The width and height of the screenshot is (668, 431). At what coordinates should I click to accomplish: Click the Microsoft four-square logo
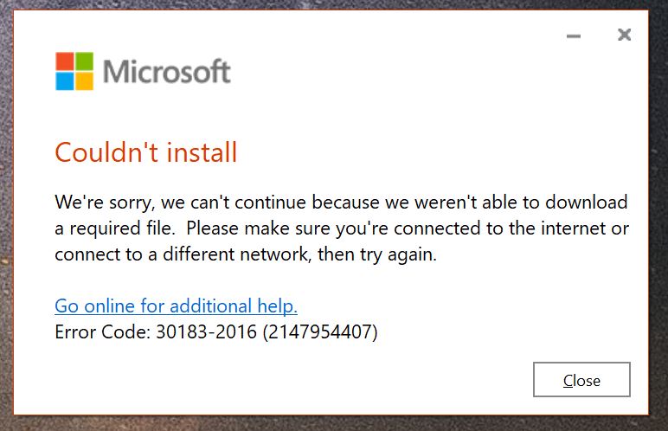74,72
